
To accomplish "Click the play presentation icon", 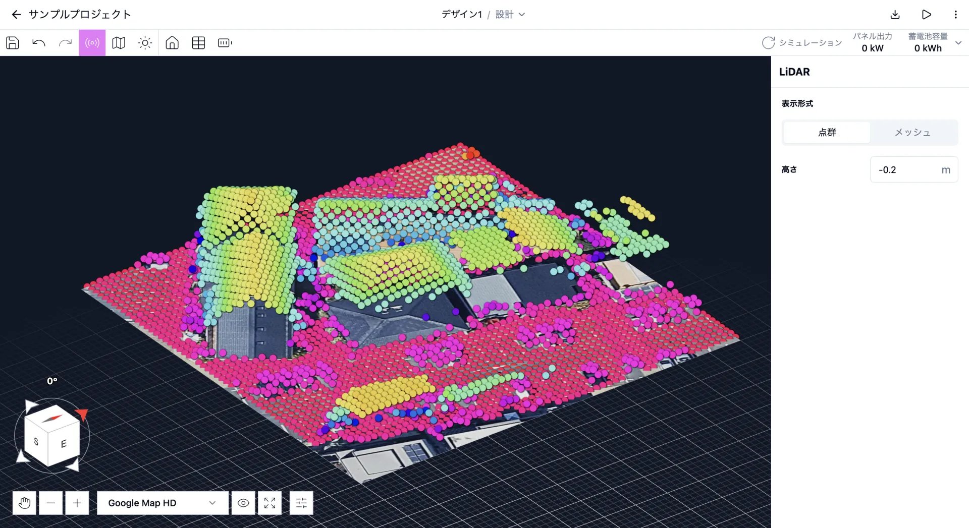I will click(926, 15).
